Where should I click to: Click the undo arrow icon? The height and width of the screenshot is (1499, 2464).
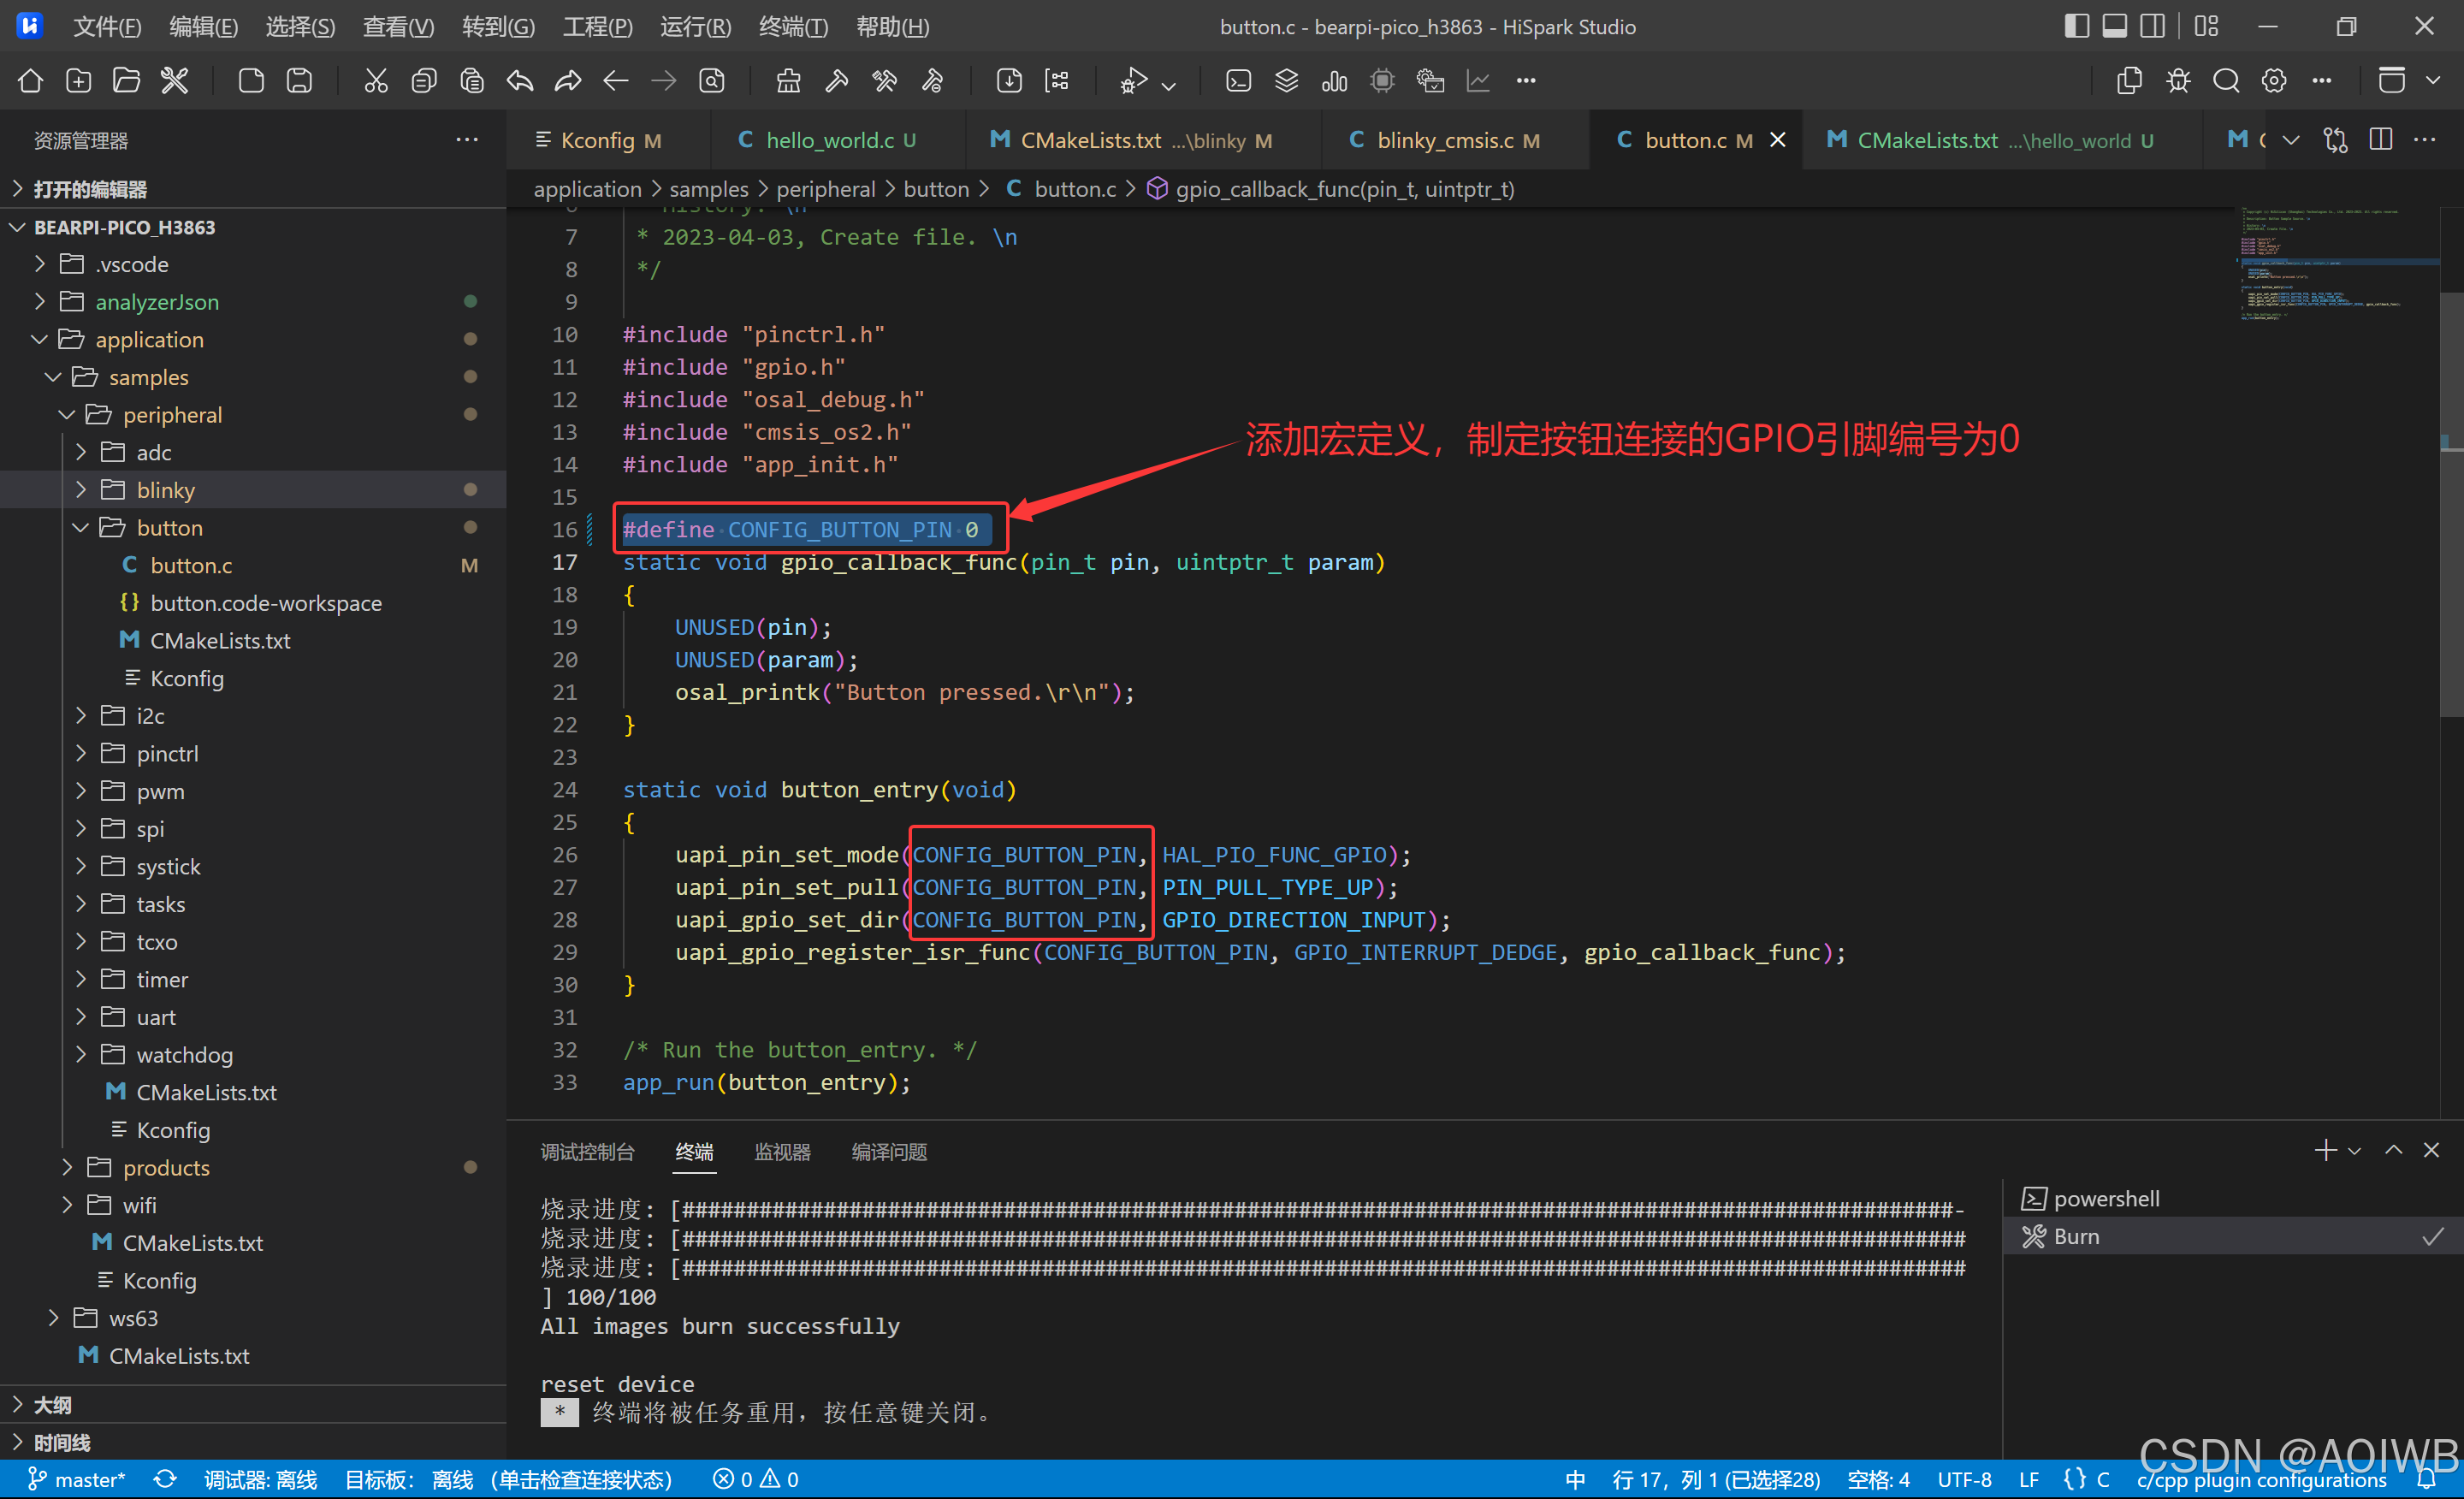[520, 81]
